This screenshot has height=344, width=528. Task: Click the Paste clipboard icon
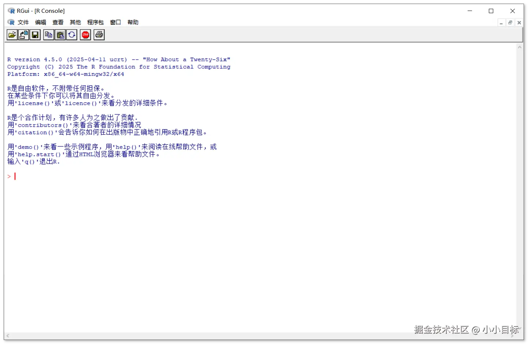[60, 35]
